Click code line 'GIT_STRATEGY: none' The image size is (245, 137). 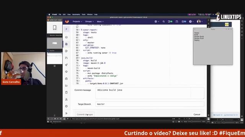point(95,48)
